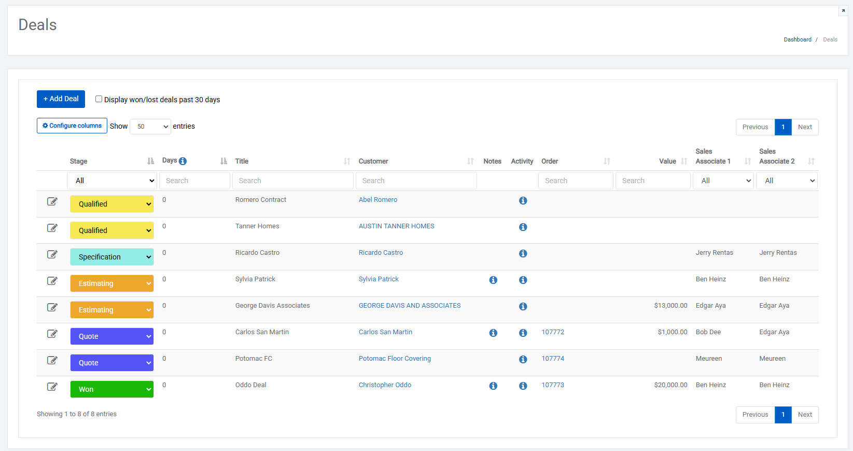Sort by Sales Associate 2 arrows
This screenshot has height=451, width=853.
pyautogui.click(x=811, y=161)
